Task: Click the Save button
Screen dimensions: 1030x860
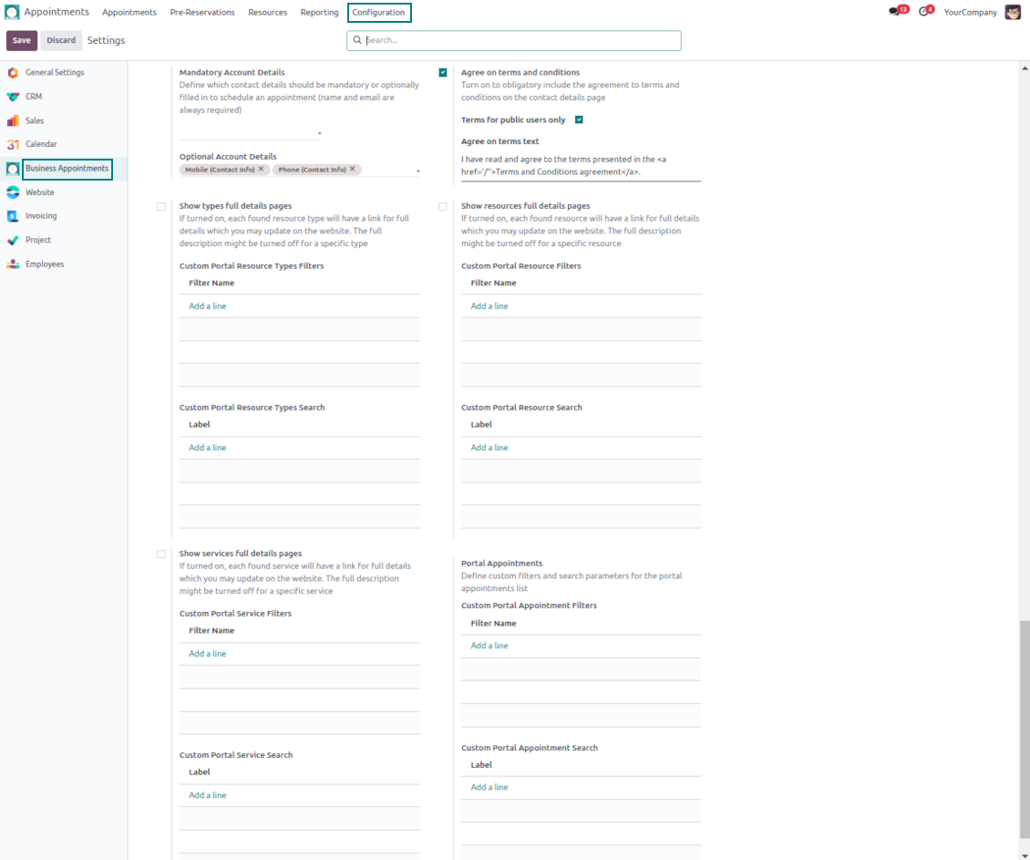Action: (x=22, y=40)
